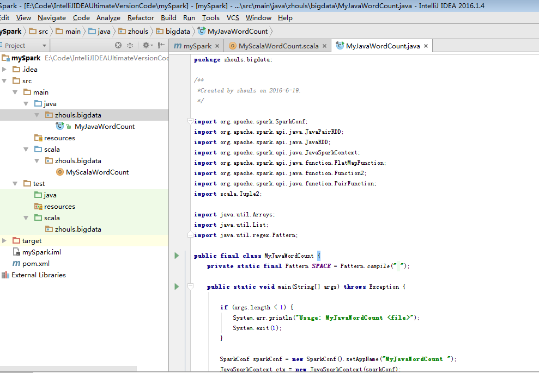Viewport: 539px width, 373px height.
Task: Click the pom.xml Maven file icon
Action: [x=16, y=263]
